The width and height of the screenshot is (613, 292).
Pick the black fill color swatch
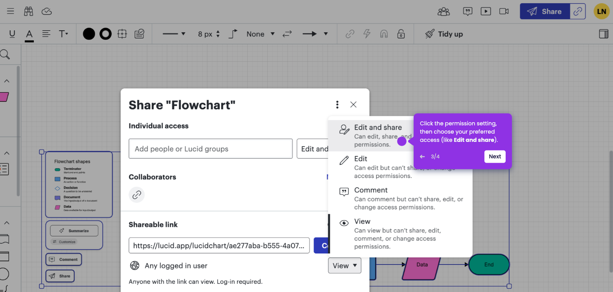click(89, 34)
